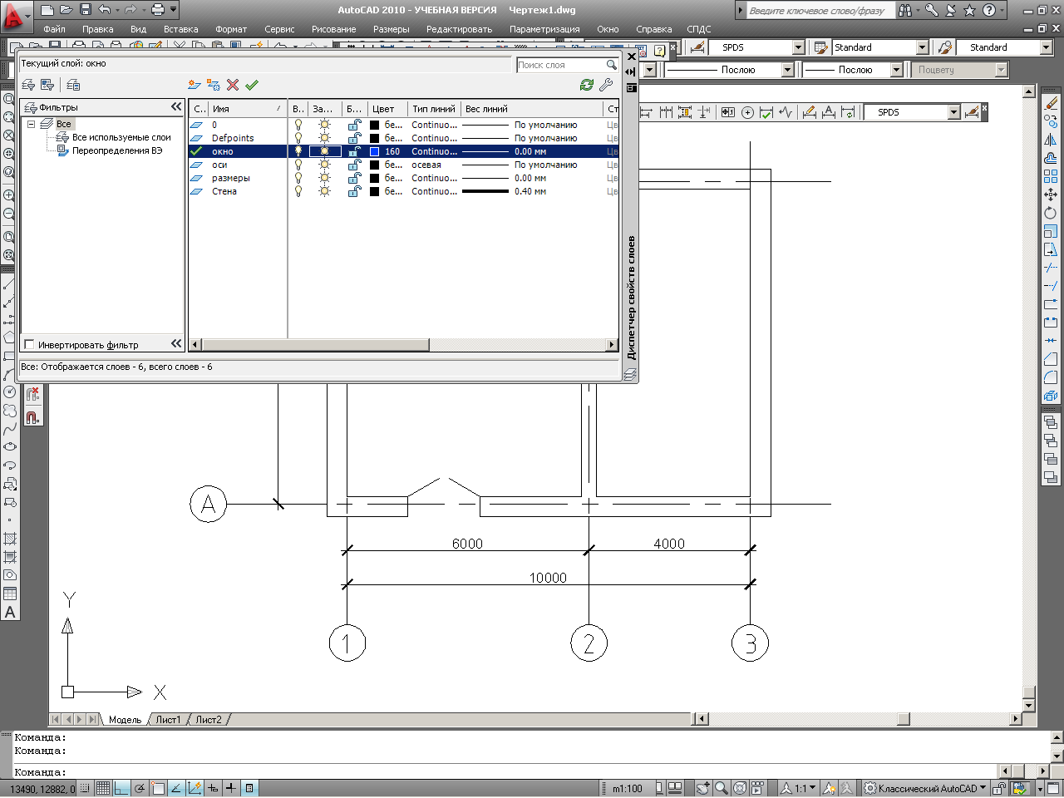Click the Save icon in quick access toolbar

[86, 10]
